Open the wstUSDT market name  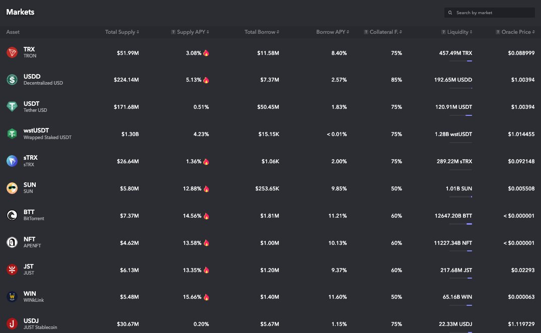coord(36,130)
